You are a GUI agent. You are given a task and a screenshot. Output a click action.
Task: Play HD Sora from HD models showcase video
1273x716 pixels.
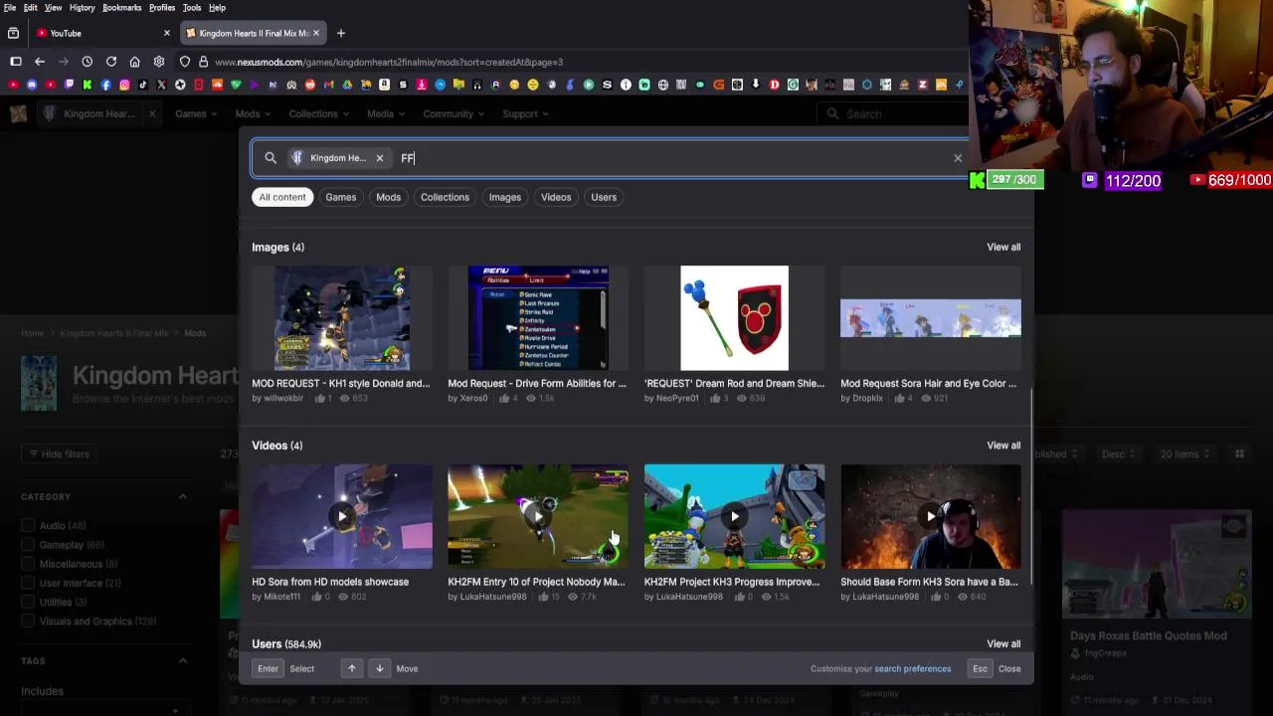click(341, 516)
